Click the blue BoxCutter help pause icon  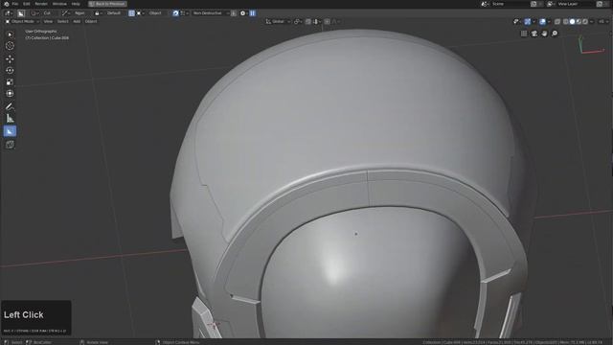tap(253, 12)
